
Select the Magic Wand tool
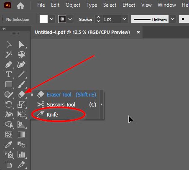point(9,54)
